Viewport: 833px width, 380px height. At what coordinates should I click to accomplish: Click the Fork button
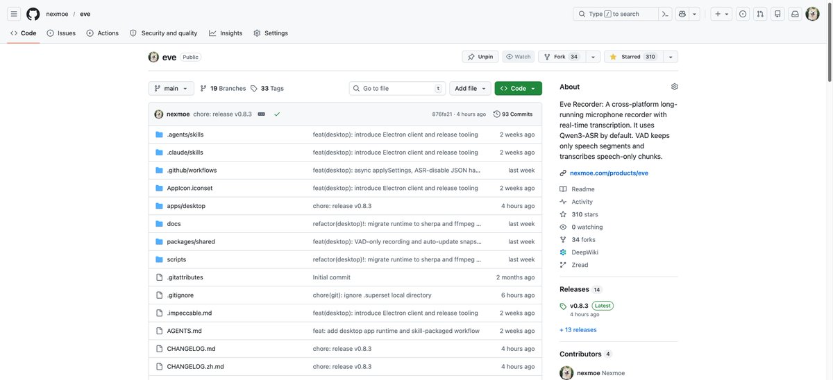[562, 57]
